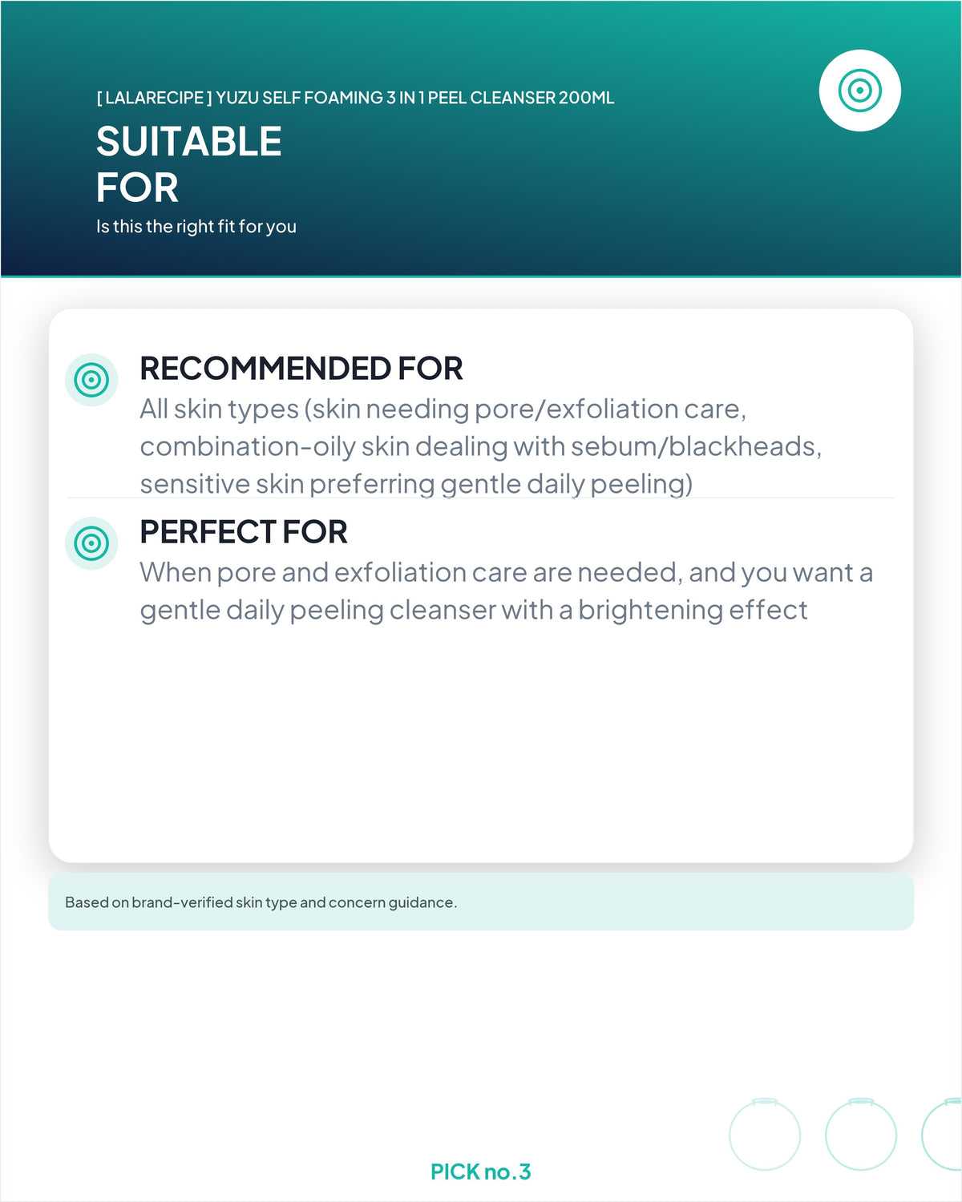Click the subtitle 'Is this the right fit for you'
962x1202 pixels.
[x=196, y=227]
